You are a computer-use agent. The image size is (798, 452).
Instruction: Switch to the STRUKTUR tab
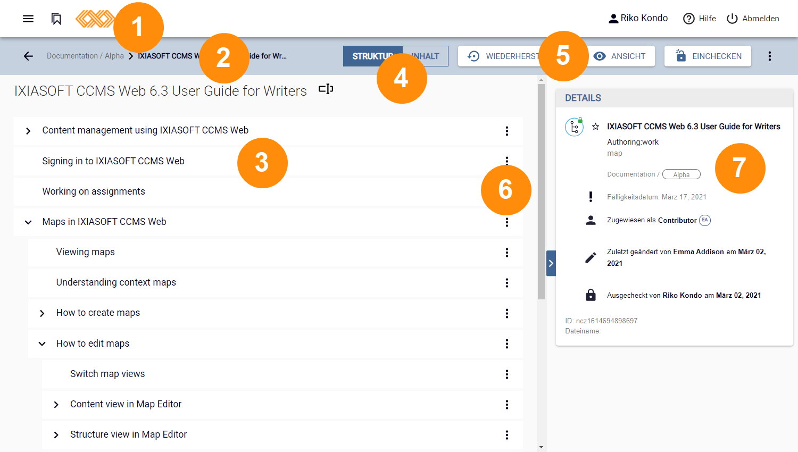coord(372,56)
